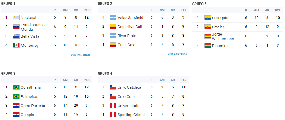Click the Colo-Colo team name
This screenshot has height=120, width=285.
click(126, 96)
